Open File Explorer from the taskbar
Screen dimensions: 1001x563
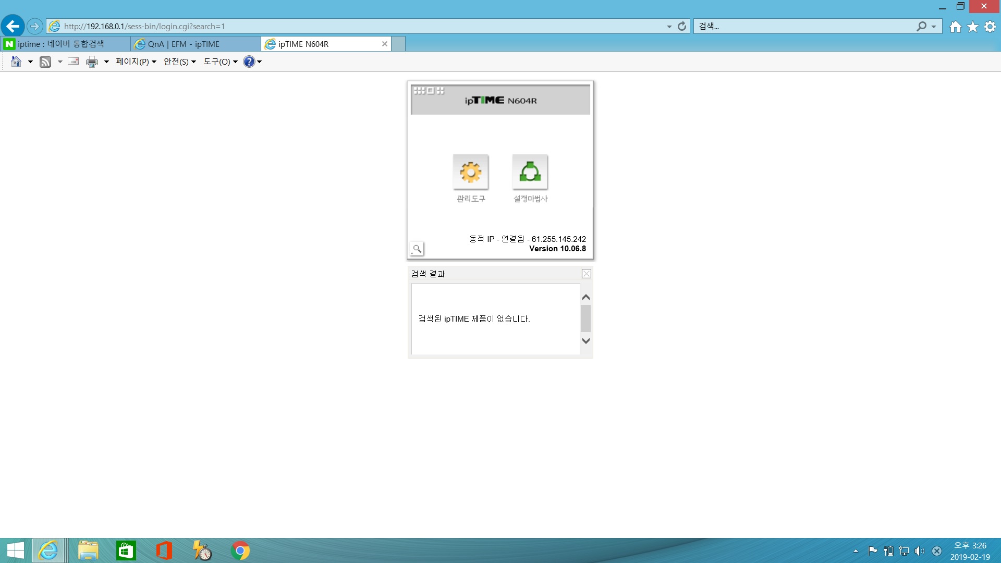(x=88, y=550)
